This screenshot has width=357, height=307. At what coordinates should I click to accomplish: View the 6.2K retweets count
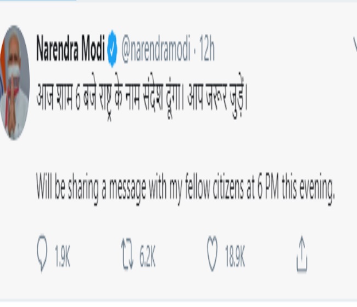[x=147, y=255]
